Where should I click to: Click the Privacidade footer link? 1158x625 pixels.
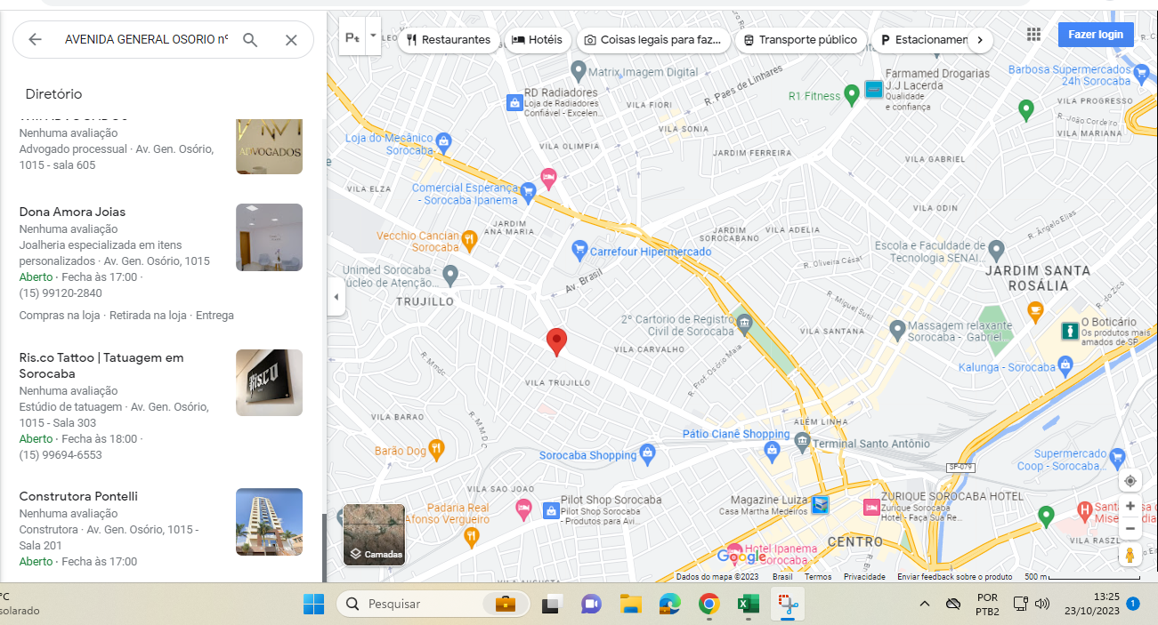[864, 577]
